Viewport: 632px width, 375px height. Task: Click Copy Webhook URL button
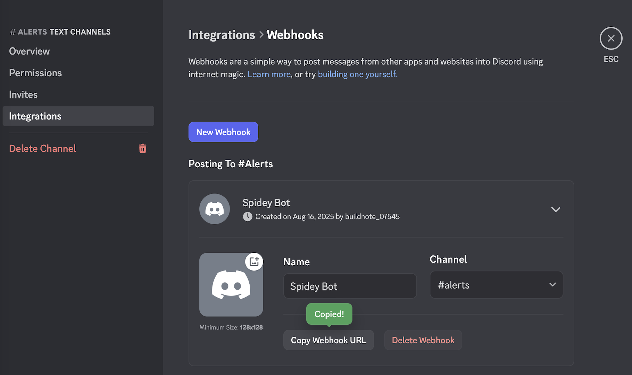[x=329, y=340]
